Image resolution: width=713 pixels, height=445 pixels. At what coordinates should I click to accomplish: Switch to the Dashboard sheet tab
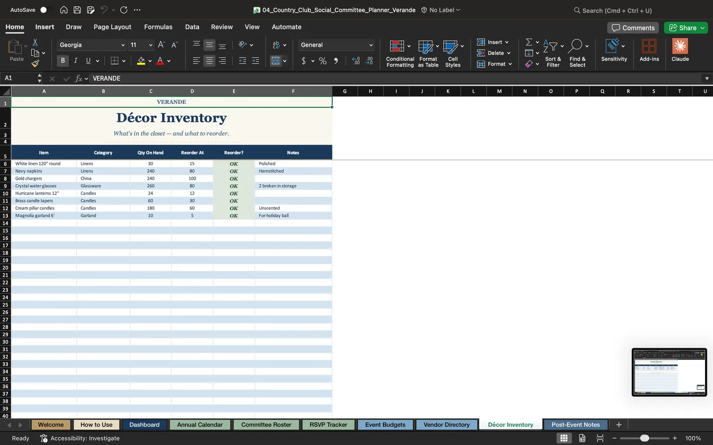[144, 425]
